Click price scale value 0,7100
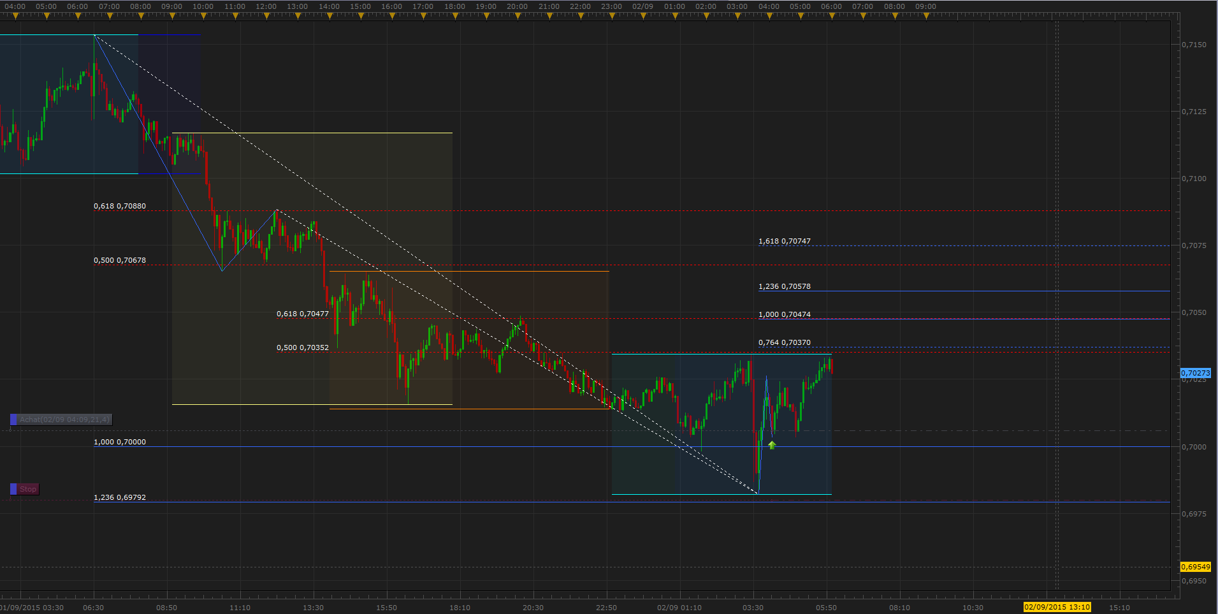 tap(1194, 179)
